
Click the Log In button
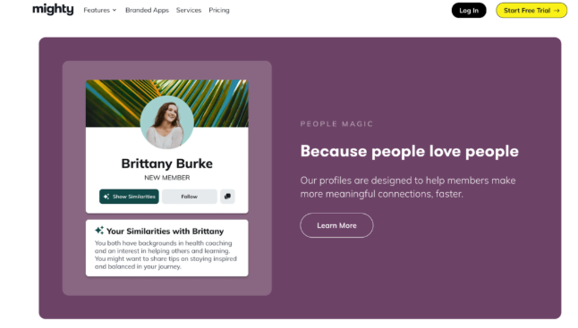point(469,11)
